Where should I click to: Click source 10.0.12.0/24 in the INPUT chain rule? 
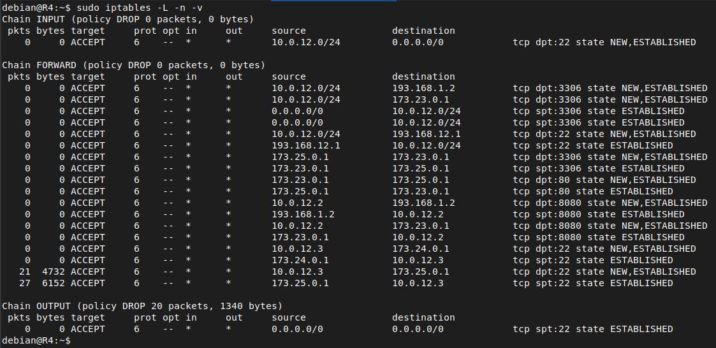[x=306, y=42]
